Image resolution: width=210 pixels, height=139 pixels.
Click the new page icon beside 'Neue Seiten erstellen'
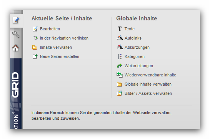[35, 56]
